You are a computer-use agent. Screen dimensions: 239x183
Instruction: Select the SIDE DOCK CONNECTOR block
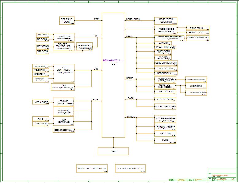pyautogui.click(x=130, y=169)
